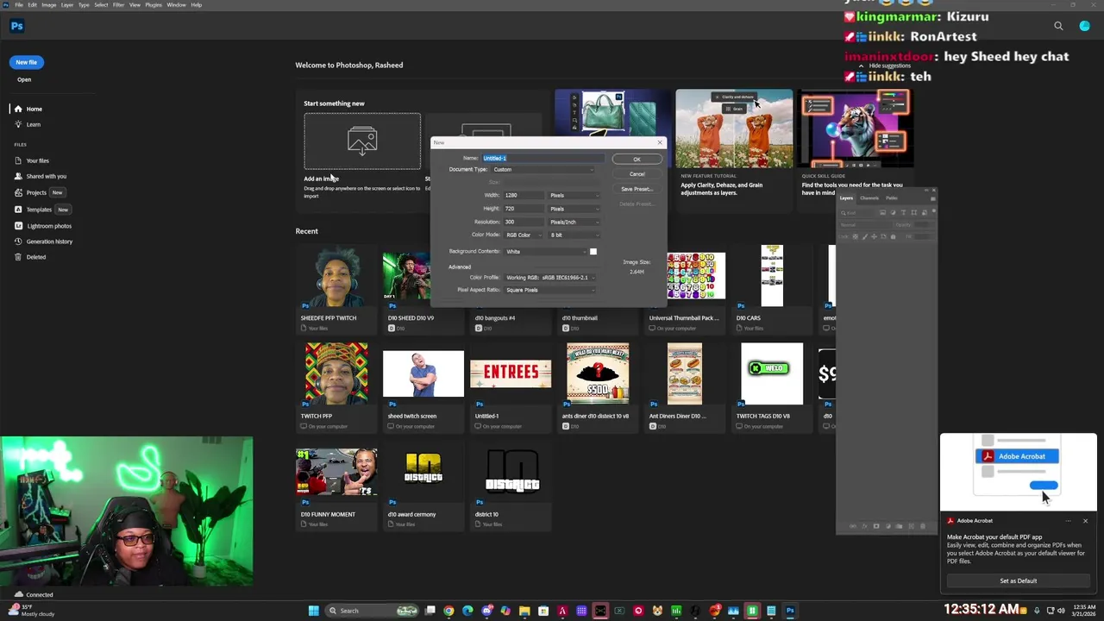Close the Adobe Acrobat notification
The image size is (1104, 621).
1085,521
